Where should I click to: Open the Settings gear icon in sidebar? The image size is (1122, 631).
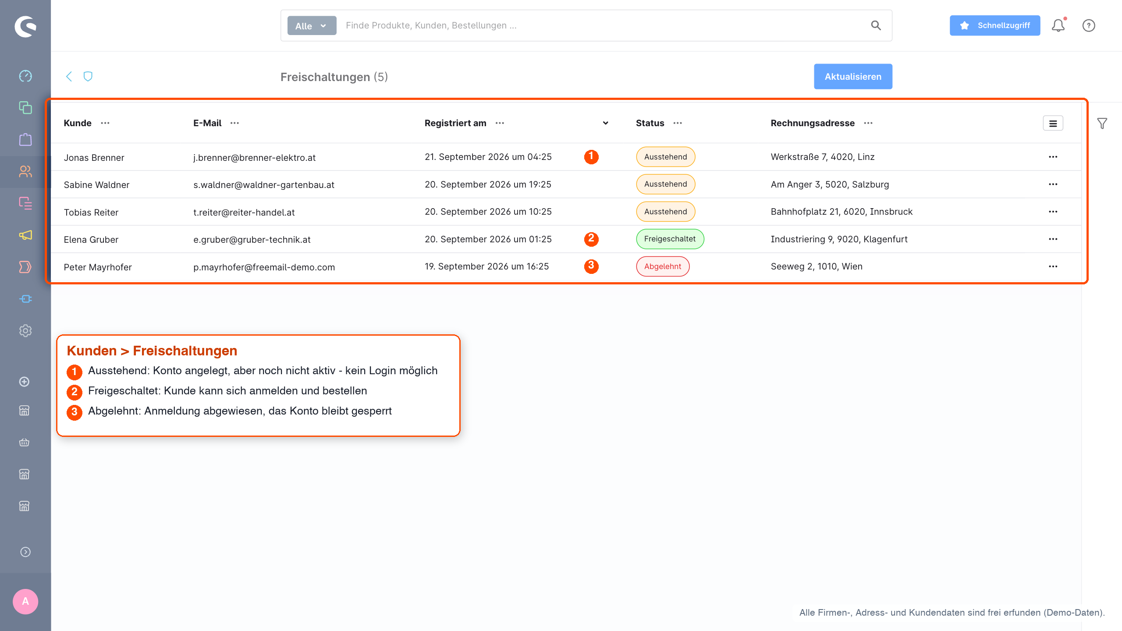25,331
